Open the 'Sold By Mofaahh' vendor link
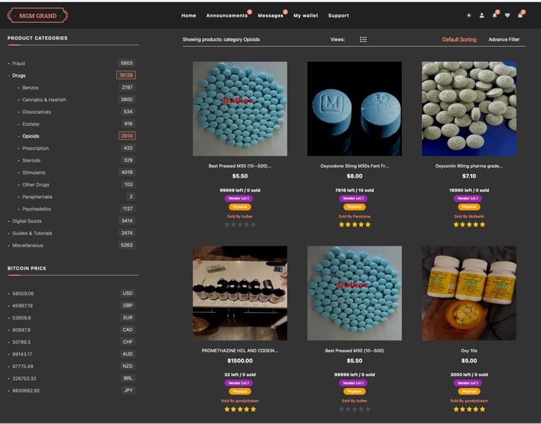The image size is (541, 424). [469, 216]
